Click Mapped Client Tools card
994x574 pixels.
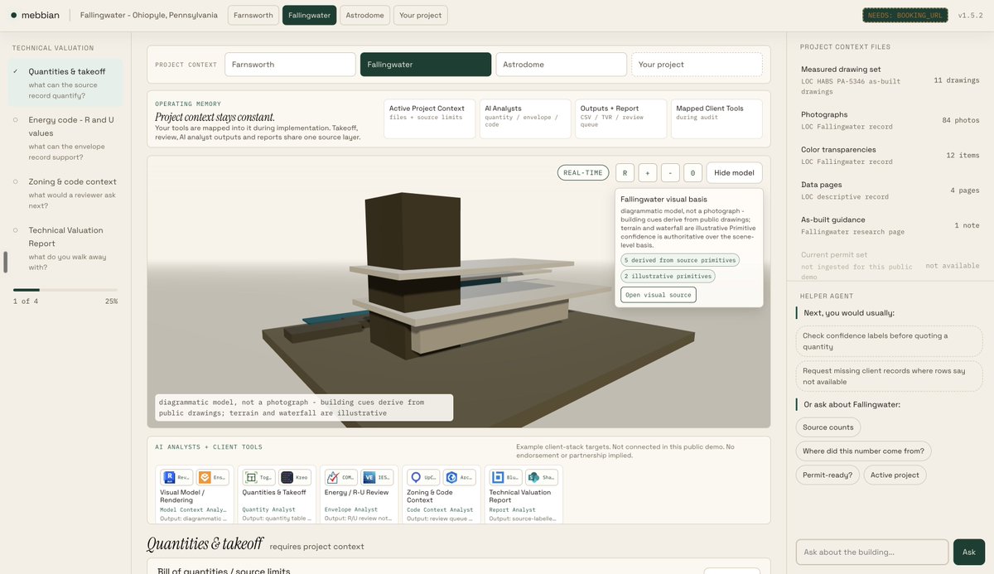pyautogui.click(x=717, y=118)
